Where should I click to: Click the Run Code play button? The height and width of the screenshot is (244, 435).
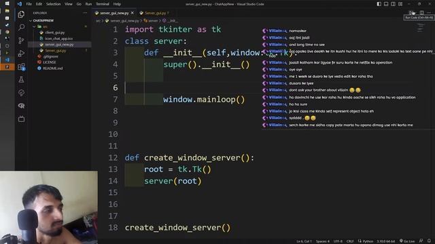pos(411,13)
